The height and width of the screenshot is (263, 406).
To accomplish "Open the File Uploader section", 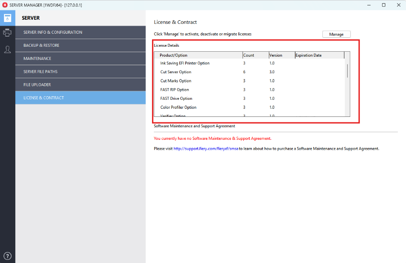I will click(x=80, y=85).
